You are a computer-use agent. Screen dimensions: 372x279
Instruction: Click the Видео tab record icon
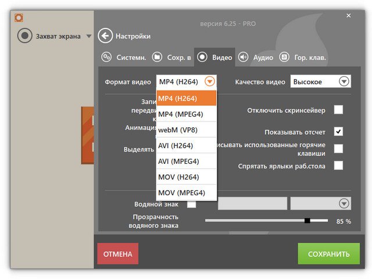[202, 57]
